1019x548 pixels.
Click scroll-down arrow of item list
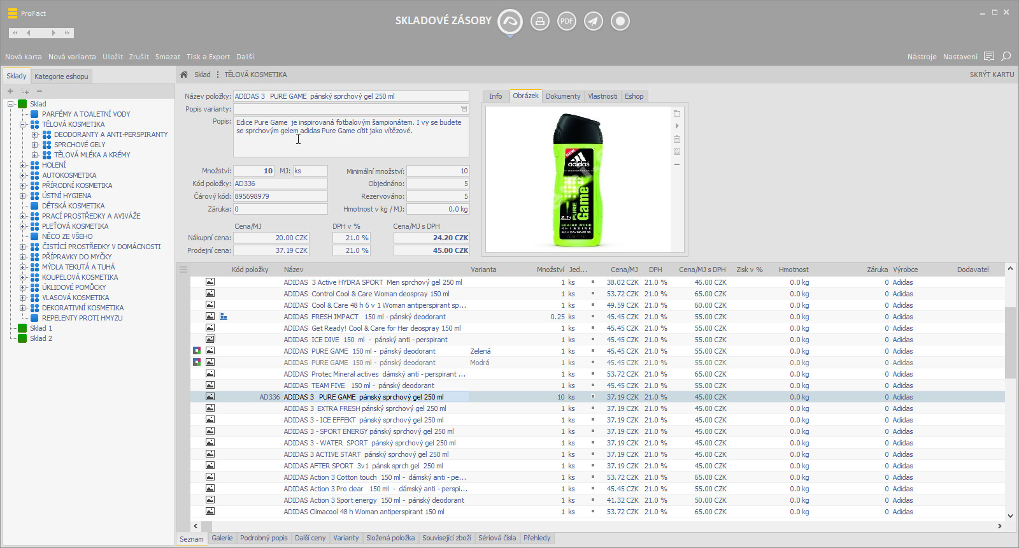coord(1010,516)
